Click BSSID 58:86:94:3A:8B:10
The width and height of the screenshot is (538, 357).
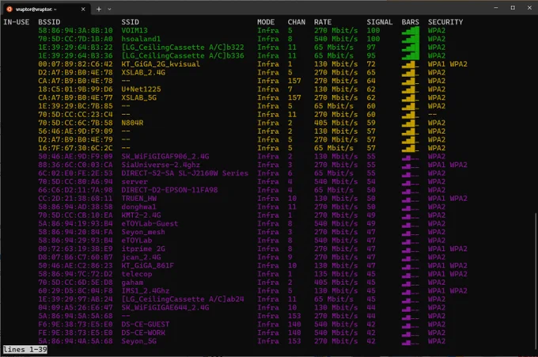(x=75, y=31)
